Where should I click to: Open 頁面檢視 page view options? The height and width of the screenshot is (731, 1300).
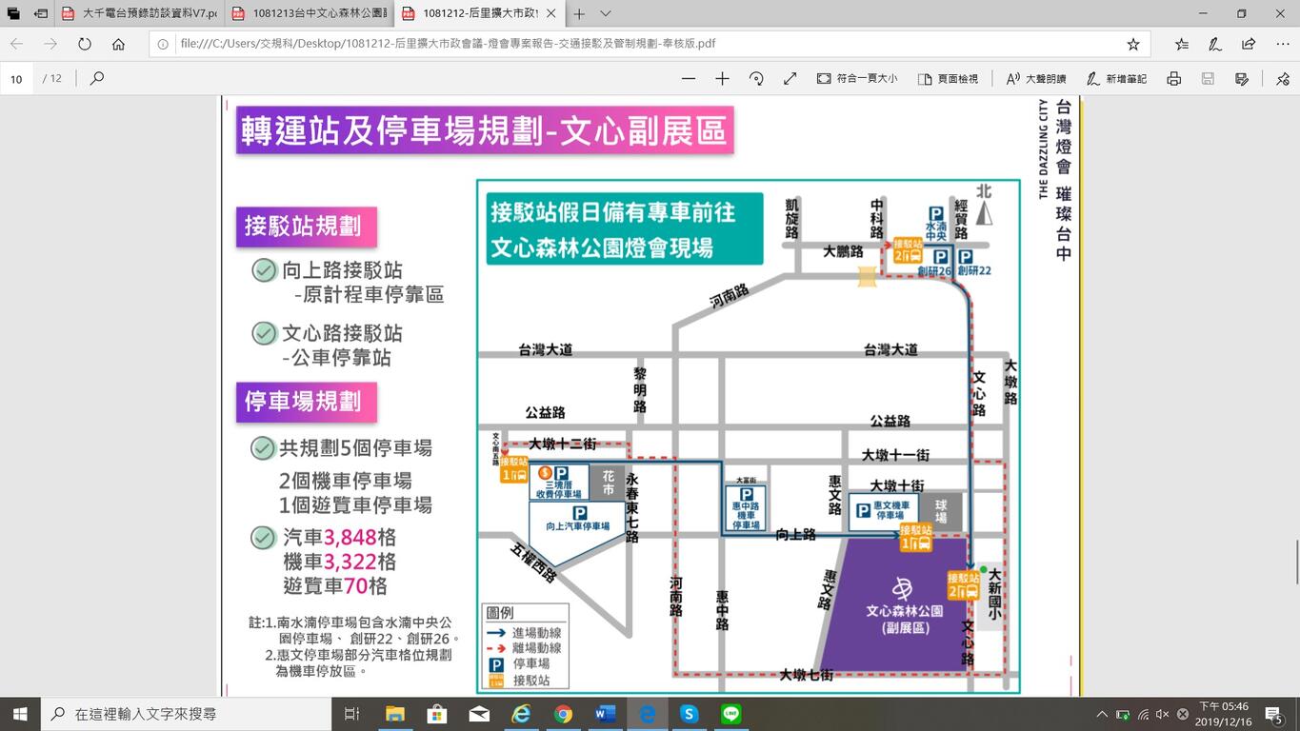pyautogui.click(x=948, y=78)
